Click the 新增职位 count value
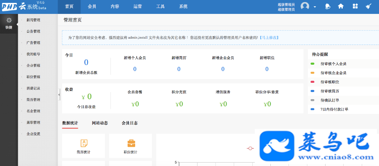 (267, 69)
